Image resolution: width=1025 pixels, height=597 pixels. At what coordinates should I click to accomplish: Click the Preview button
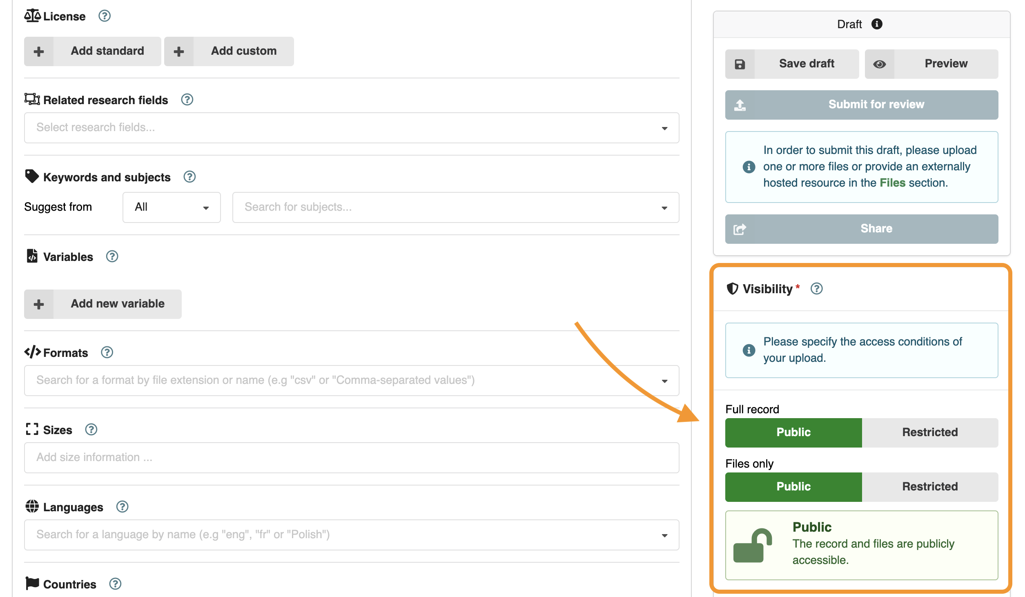pos(931,64)
